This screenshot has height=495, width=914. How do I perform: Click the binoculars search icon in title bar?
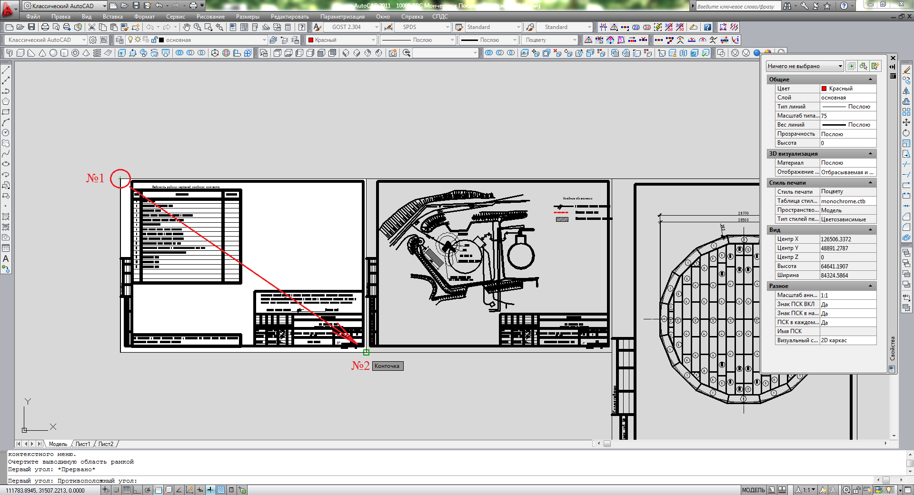(788, 6)
